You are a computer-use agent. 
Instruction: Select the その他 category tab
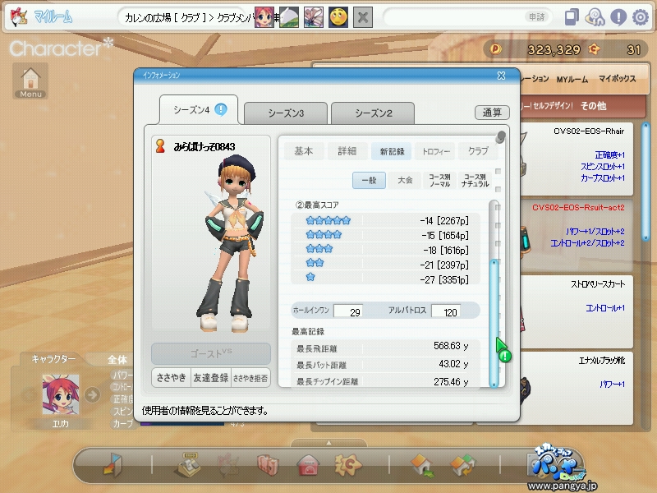(x=593, y=106)
